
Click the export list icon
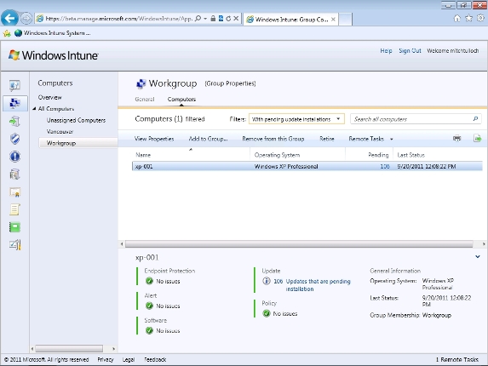click(478, 138)
